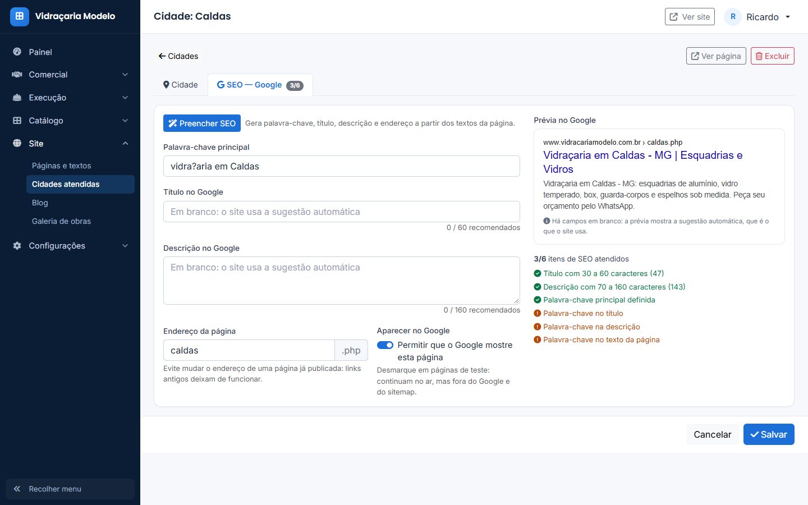Click the Configurações gear icon
This screenshot has height=505, width=808.
[x=17, y=246]
